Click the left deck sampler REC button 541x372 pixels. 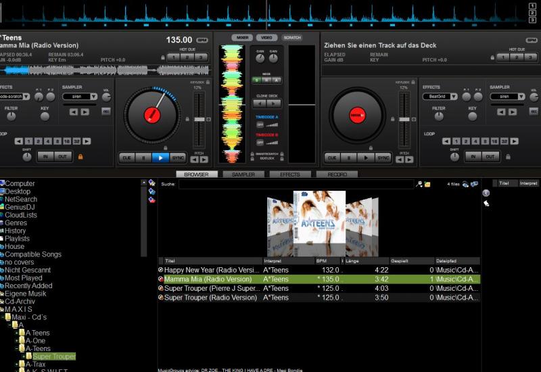(106, 111)
